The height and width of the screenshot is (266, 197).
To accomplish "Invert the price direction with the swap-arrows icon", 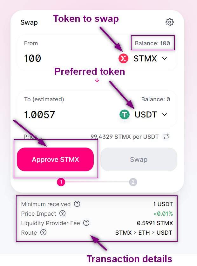I will click(x=166, y=137).
